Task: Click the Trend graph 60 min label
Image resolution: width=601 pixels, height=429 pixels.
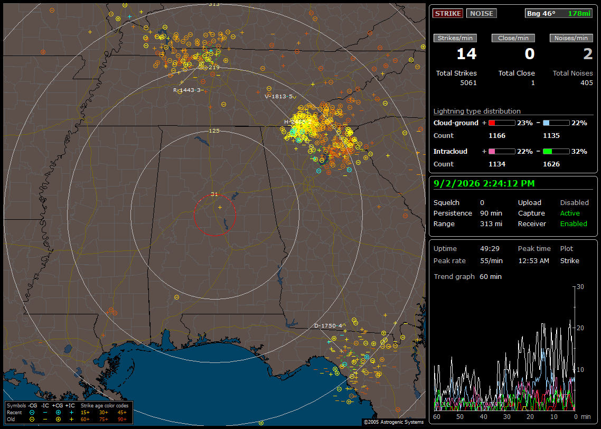Action: [x=467, y=276]
